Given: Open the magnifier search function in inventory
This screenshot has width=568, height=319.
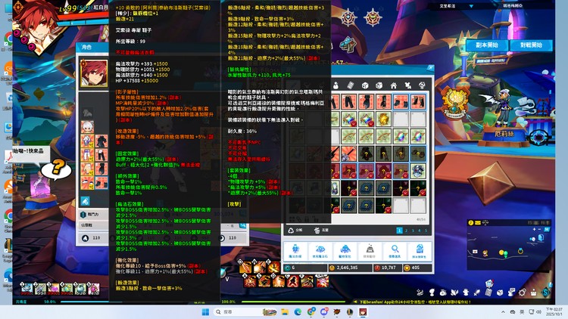Looking at the screenshot, I should click(x=394, y=250).
